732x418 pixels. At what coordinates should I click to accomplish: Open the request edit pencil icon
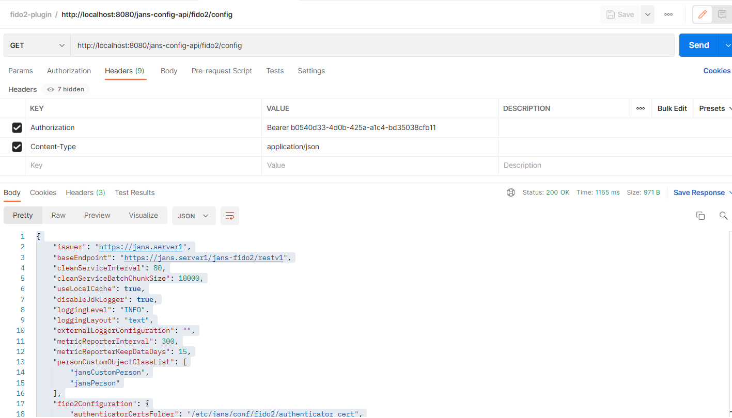coord(702,14)
